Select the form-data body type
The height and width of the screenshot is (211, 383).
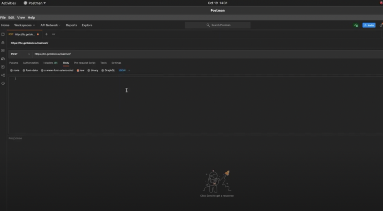[30, 70]
